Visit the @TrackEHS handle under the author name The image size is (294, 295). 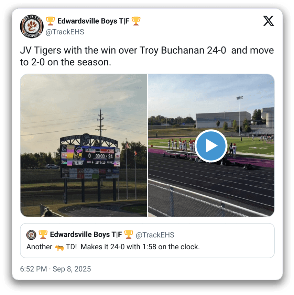click(65, 32)
